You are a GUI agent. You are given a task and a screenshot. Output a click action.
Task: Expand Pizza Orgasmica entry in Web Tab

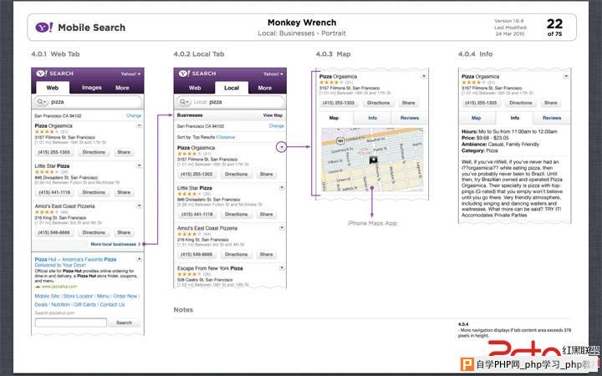coord(139,125)
